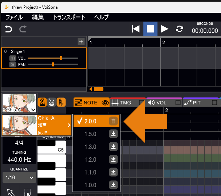Click the drum icon button
221x196 pixels.
click(x=52, y=102)
